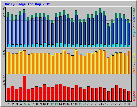Click the 10859 axis value
The width and height of the screenshot is (137, 107).
(4, 52)
